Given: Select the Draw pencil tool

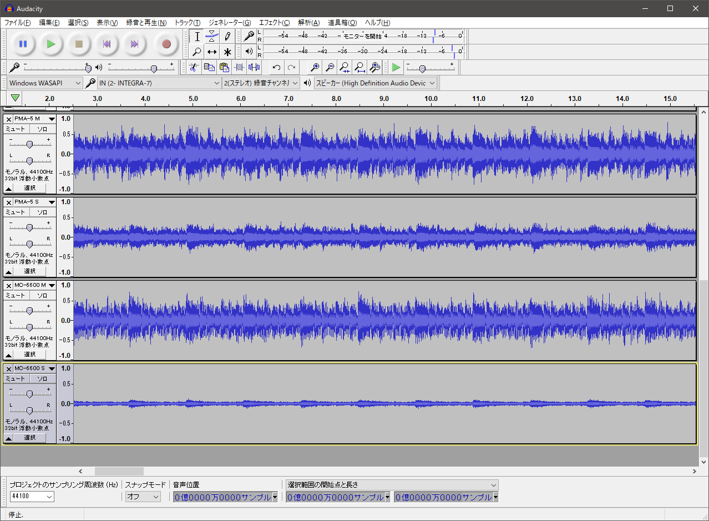Looking at the screenshot, I should (227, 37).
